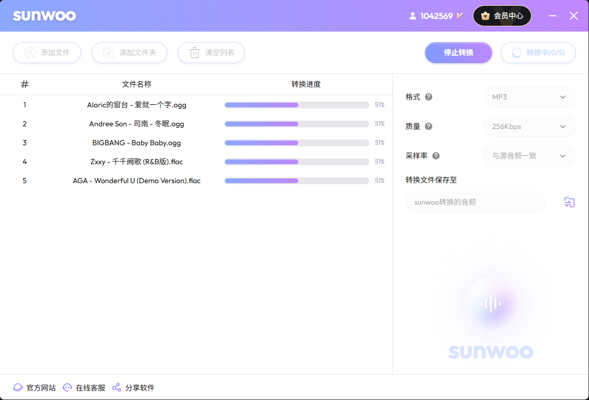Open the 与源音频一致 sample rate dropdown
Screen dimensions: 589x400
pyautogui.click(x=529, y=156)
